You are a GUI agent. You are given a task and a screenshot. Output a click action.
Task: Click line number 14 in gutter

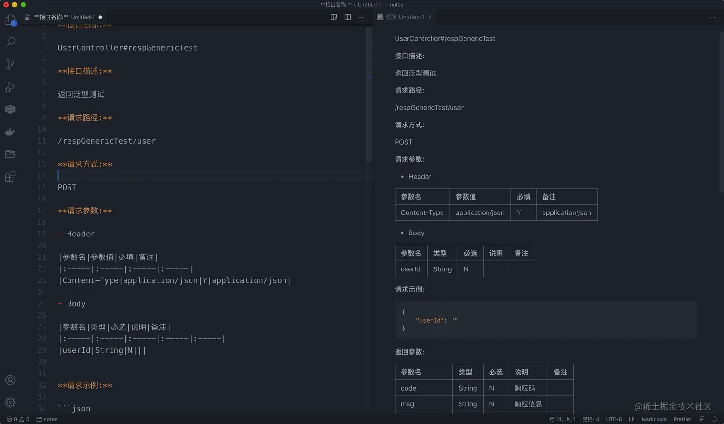click(x=42, y=176)
